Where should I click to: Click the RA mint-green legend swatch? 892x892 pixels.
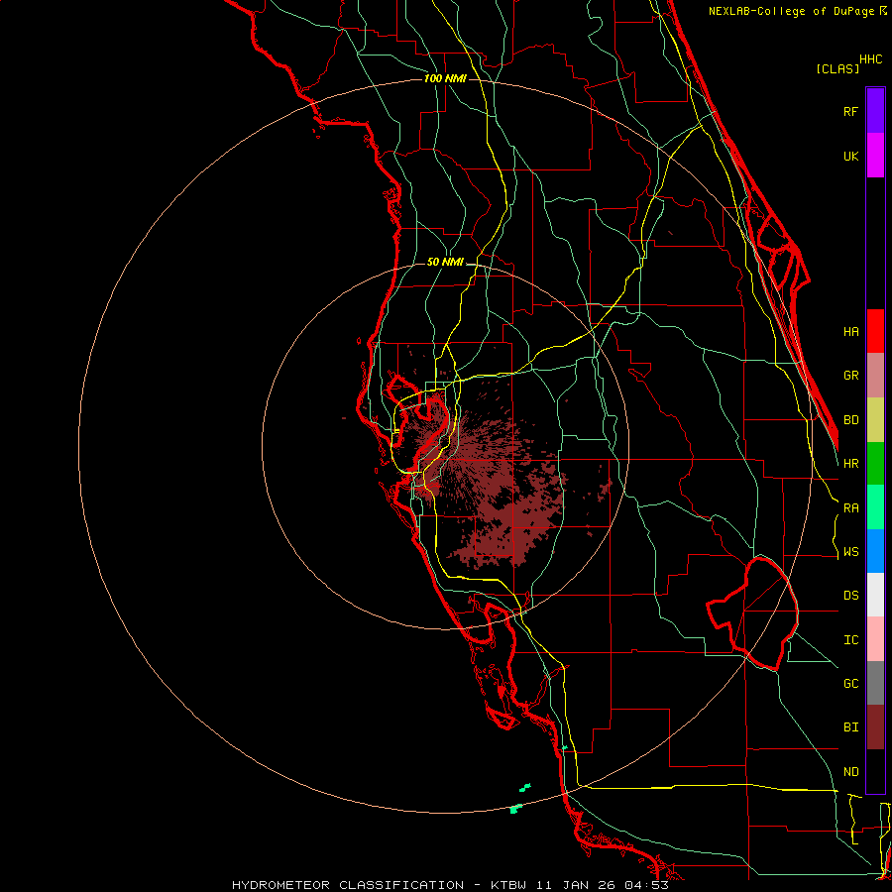click(875, 507)
